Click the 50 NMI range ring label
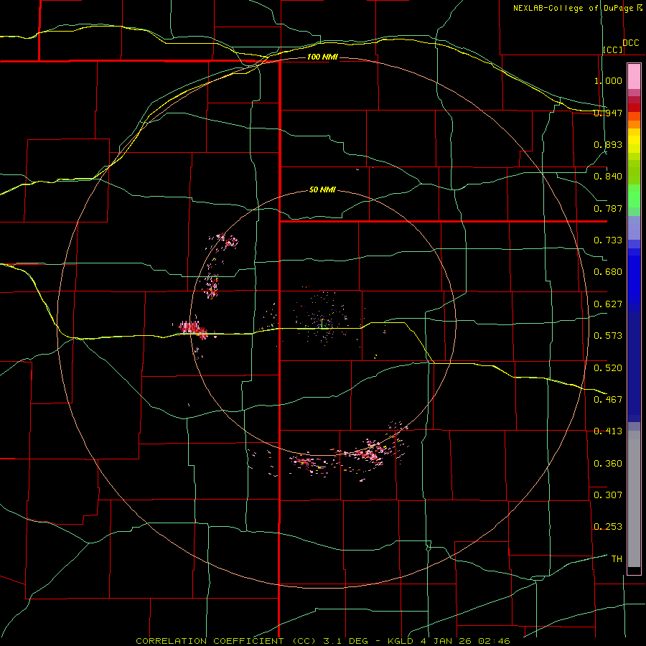646x646 pixels. click(322, 189)
